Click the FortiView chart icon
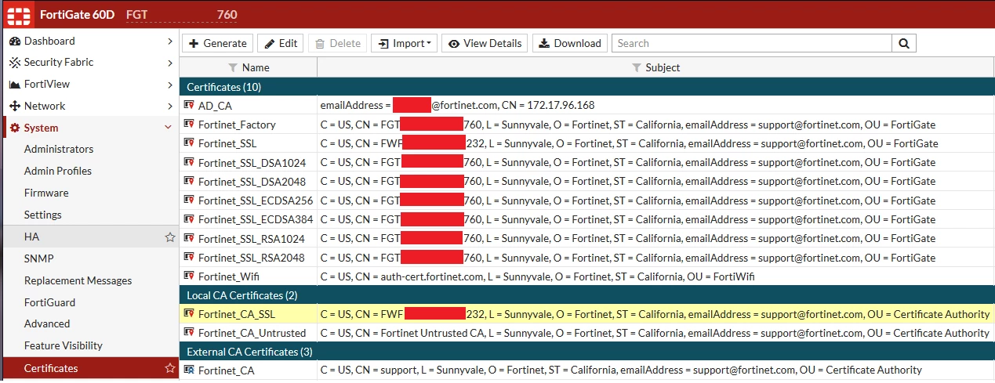The image size is (995, 383). (15, 85)
